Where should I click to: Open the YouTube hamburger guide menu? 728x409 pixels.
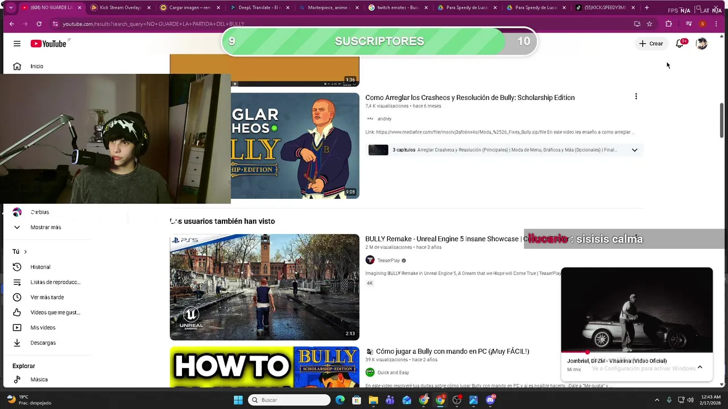(17, 44)
